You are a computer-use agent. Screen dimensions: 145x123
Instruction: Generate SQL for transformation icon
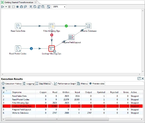click(x=39, y=7)
